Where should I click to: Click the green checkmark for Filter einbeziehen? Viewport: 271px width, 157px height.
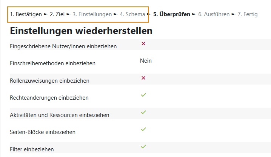click(x=143, y=146)
